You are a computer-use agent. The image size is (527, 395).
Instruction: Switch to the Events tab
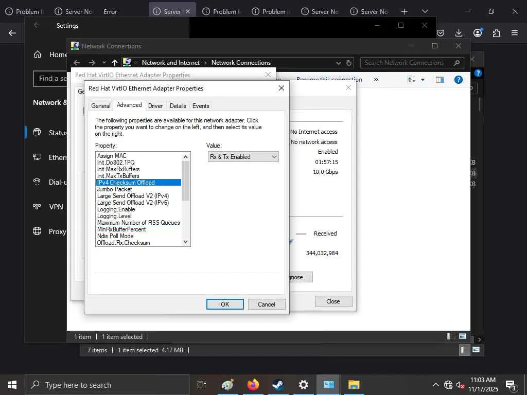(x=201, y=106)
